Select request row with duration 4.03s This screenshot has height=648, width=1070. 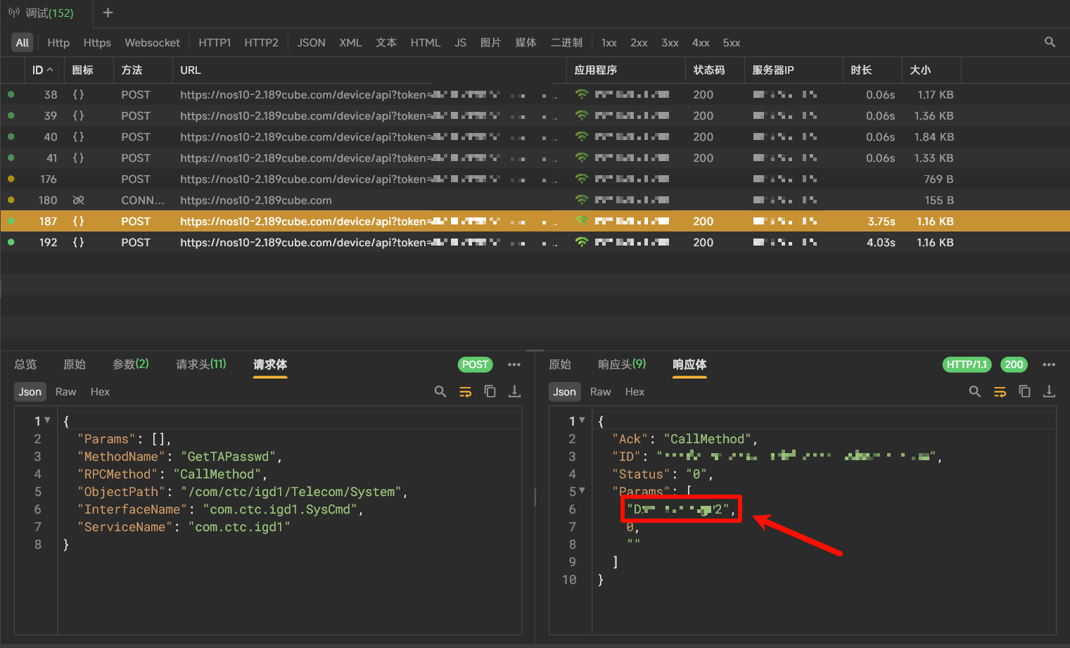535,242
